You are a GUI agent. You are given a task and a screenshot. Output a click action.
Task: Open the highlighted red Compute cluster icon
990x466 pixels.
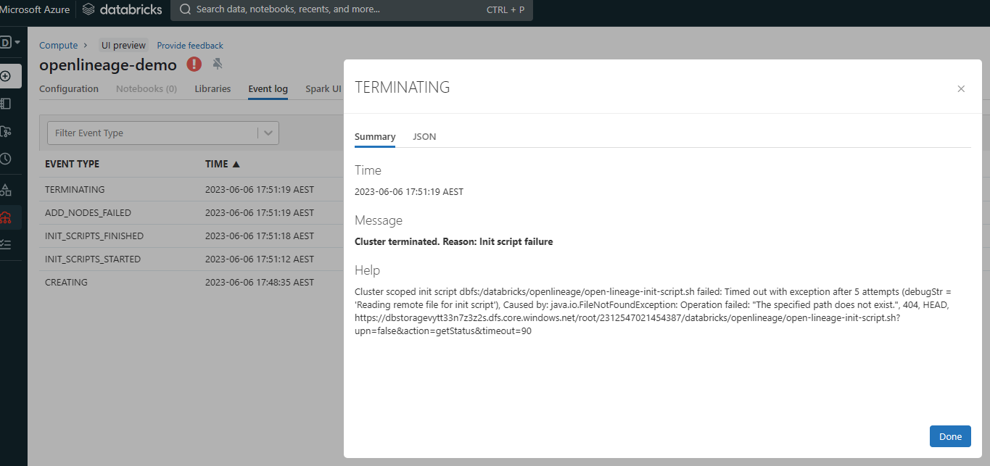11,217
